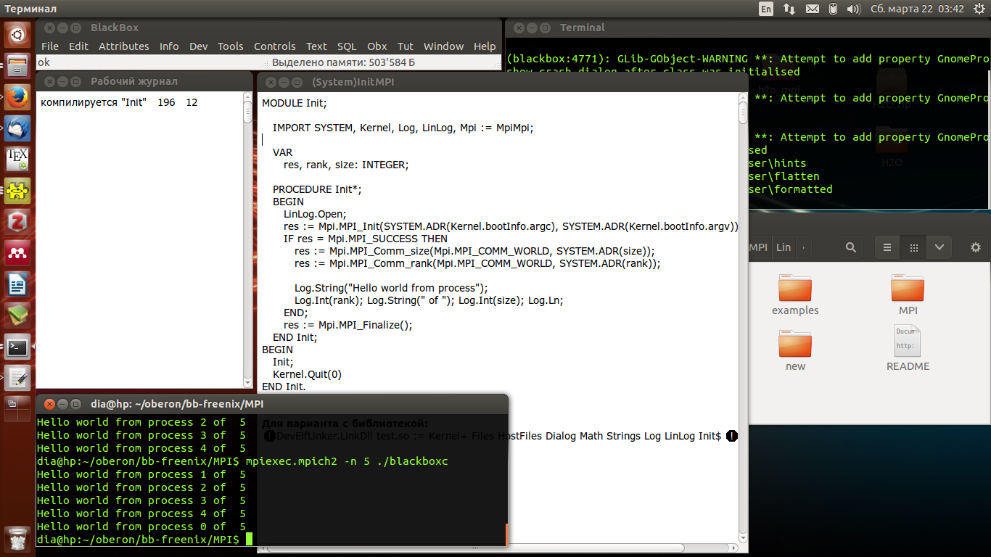This screenshot has width=991, height=557.
Task: Click the search icon in file manager
Action: 850,247
